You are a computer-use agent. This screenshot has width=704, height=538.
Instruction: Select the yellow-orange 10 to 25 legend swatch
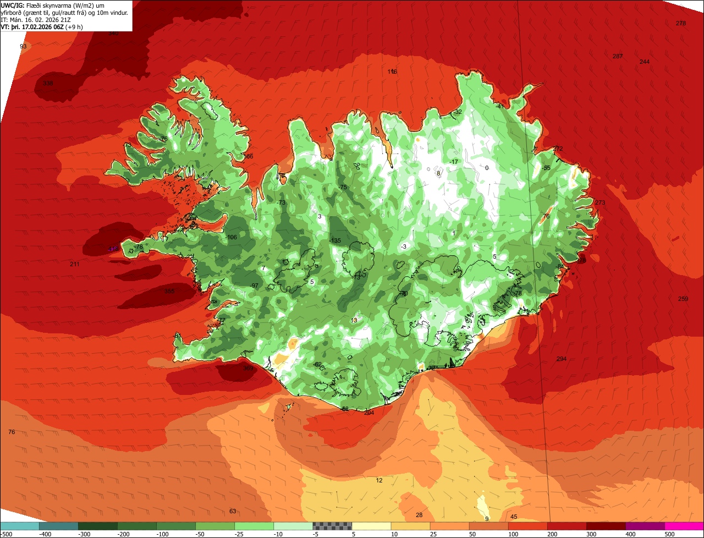pyautogui.click(x=410, y=526)
